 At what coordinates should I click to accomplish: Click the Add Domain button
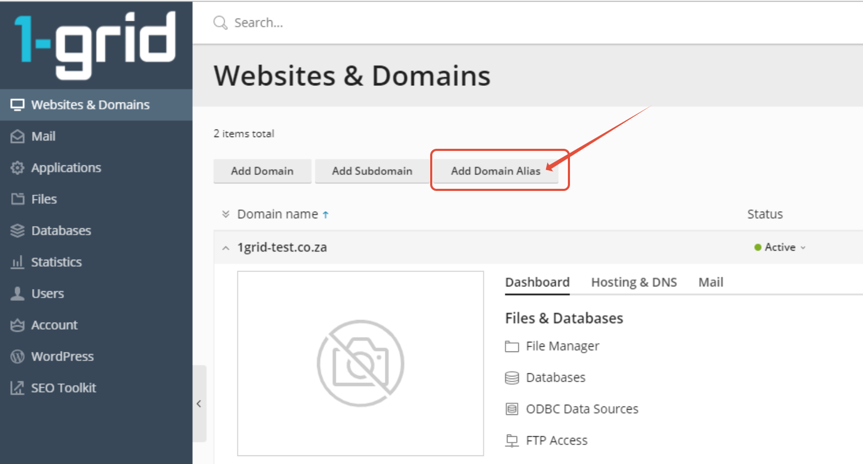262,171
